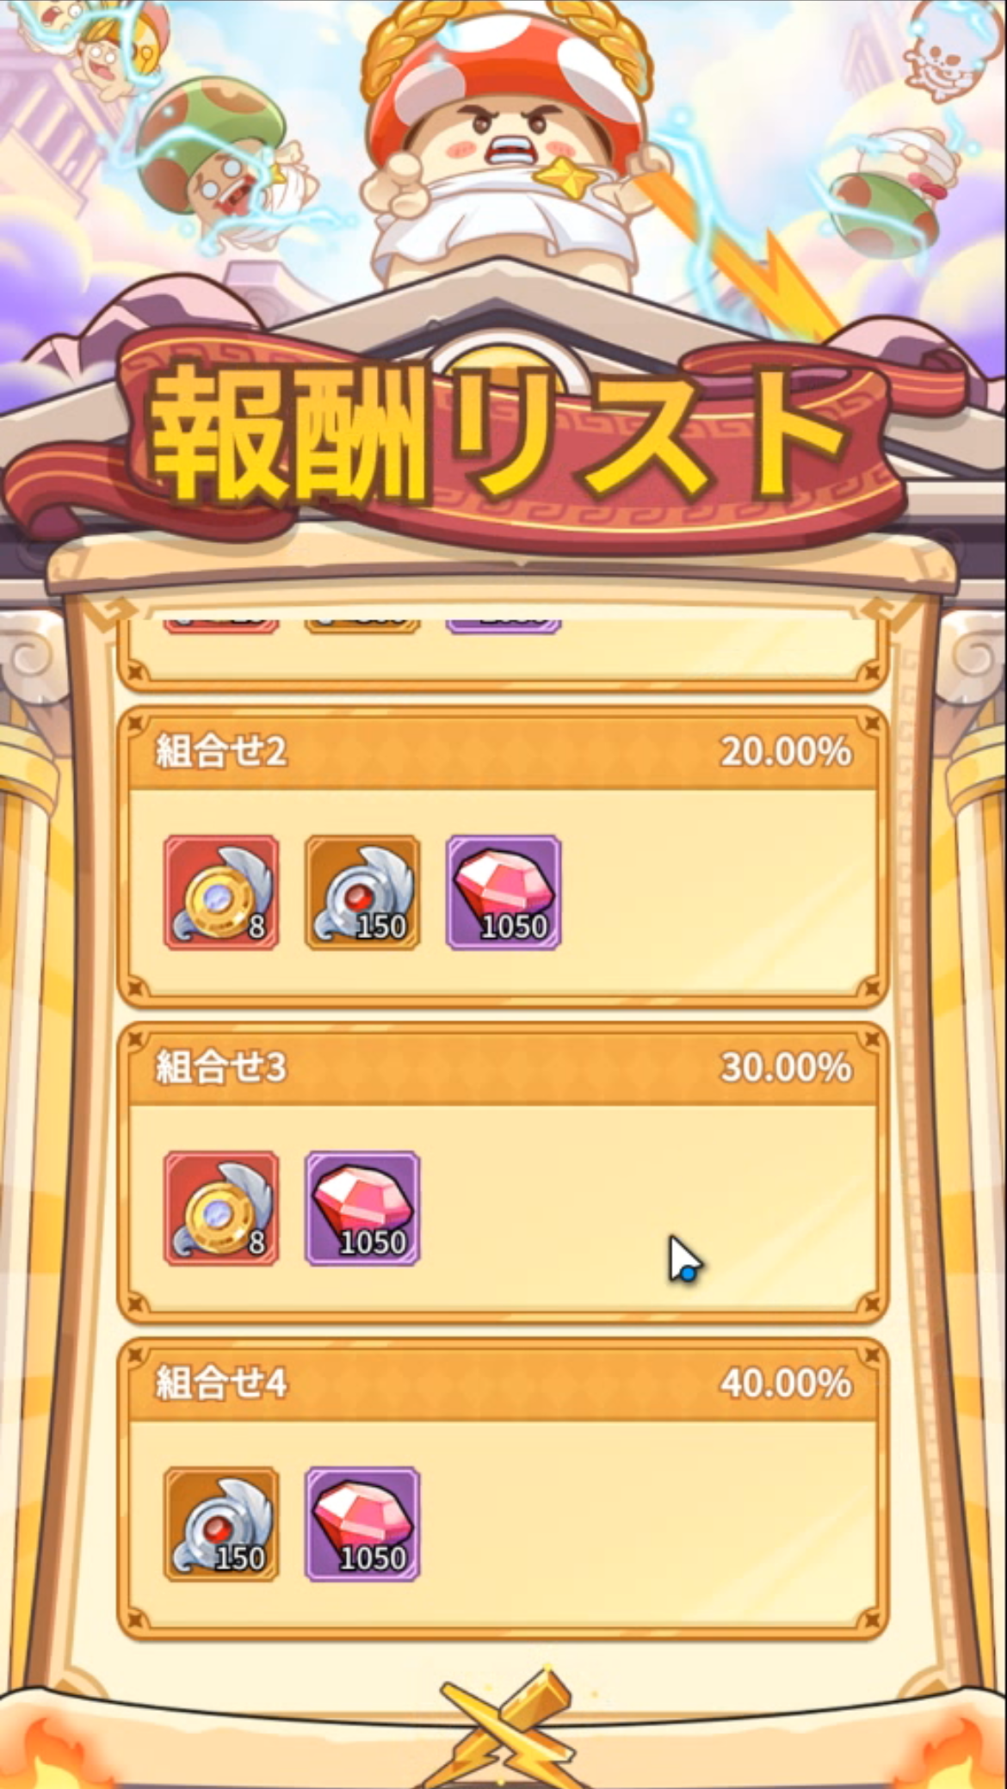This screenshot has width=1007, height=1789.
Task: Select the 組合せ4 header label
Action: click(x=221, y=1383)
